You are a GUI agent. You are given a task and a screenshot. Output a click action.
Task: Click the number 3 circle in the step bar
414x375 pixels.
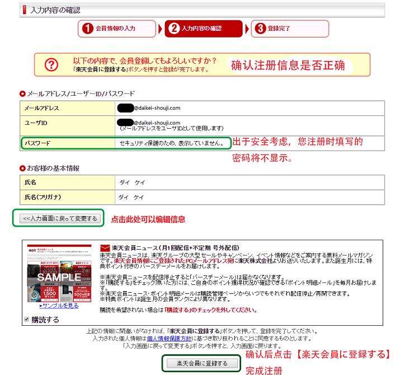tap(260, 29)
